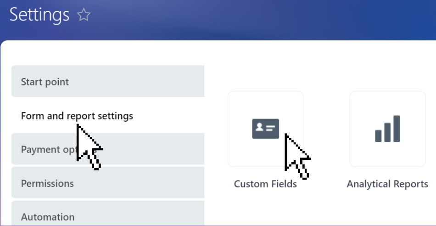Go to the Permissions tab
Screen dimensions: 436x226
pos(108,182)
